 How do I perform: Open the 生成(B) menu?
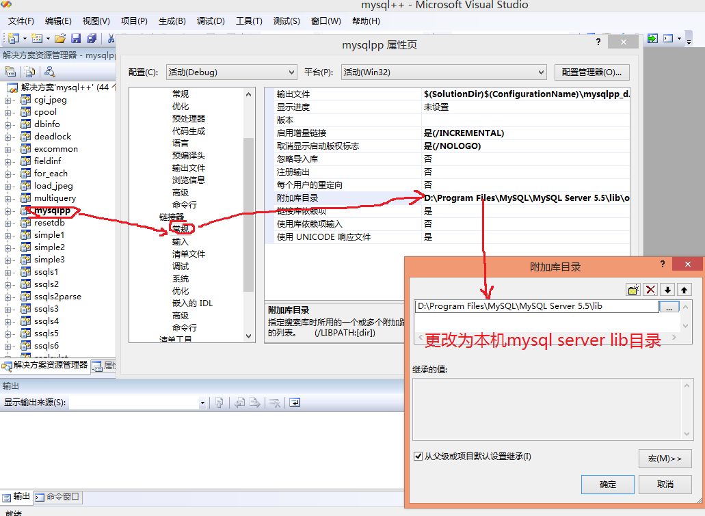coord(172,21)
